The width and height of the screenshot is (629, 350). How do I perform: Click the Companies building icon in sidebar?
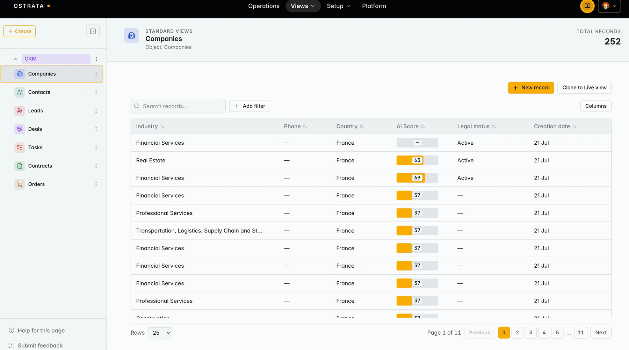(x=20, y=74)
